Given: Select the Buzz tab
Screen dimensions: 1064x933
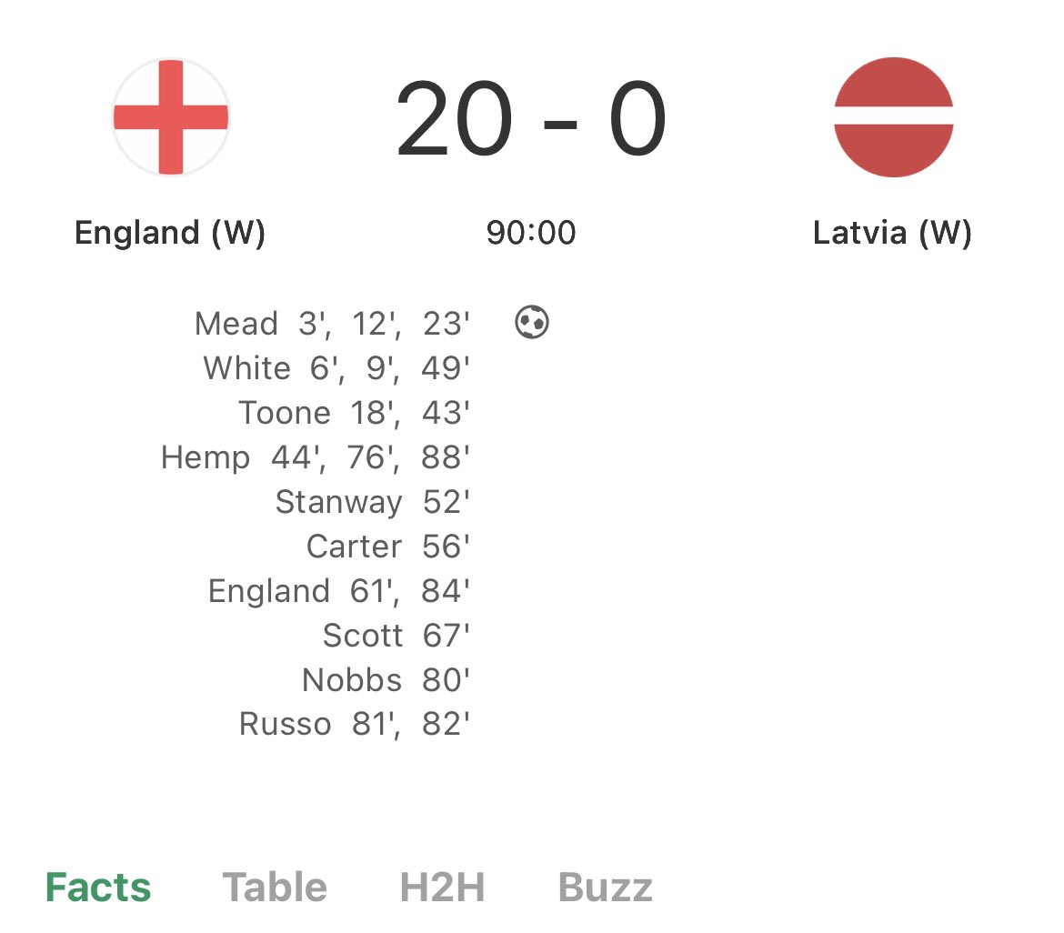Looking at the screenshot, I should [605, 888].
